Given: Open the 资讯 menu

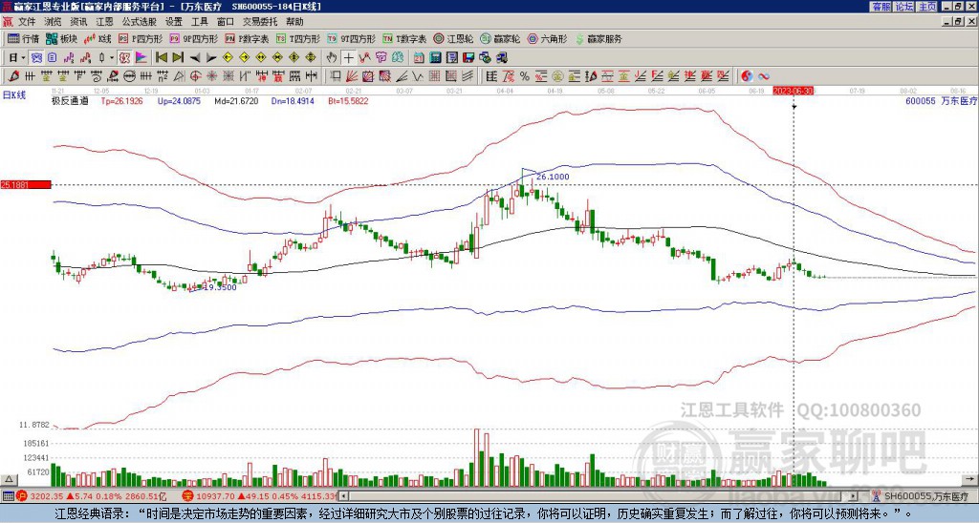Looking at the screenshot, I should 78,22.
